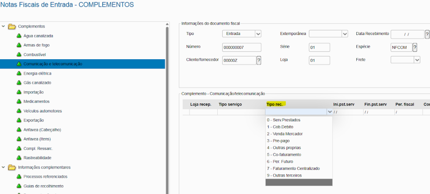The height and width of the screenshot is (194, 430).
Task: Select Água canalizada in the tree
Action: click(x=38, y=36)
